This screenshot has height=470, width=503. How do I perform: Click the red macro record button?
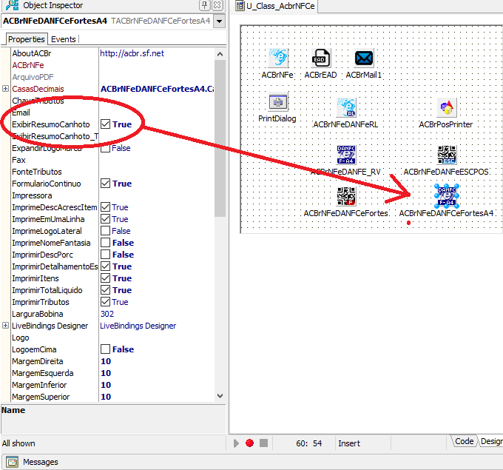point(249,443)
